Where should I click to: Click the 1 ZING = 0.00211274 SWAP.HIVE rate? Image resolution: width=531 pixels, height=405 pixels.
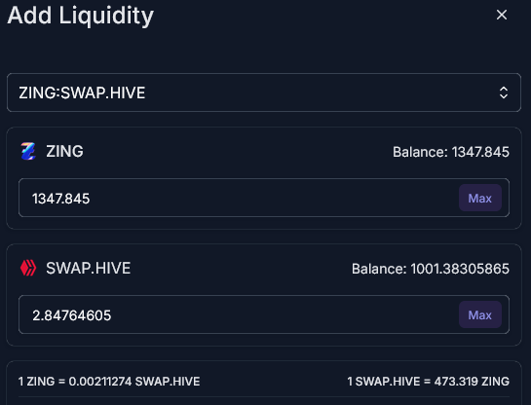[x=109, y=382]
